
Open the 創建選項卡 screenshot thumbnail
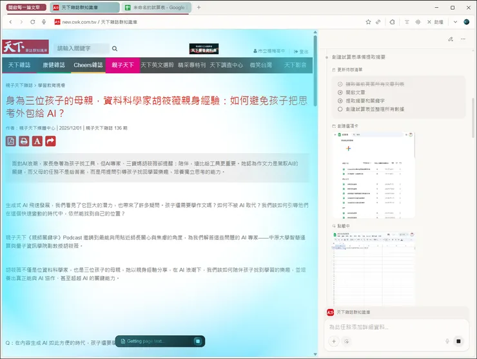374,175
